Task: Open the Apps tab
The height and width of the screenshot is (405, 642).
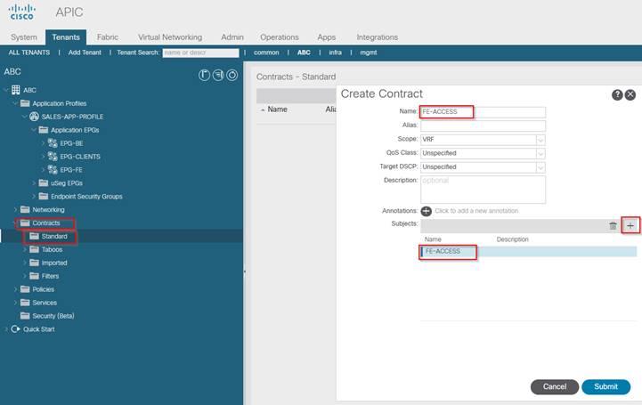Action: (x=326, y=37)
